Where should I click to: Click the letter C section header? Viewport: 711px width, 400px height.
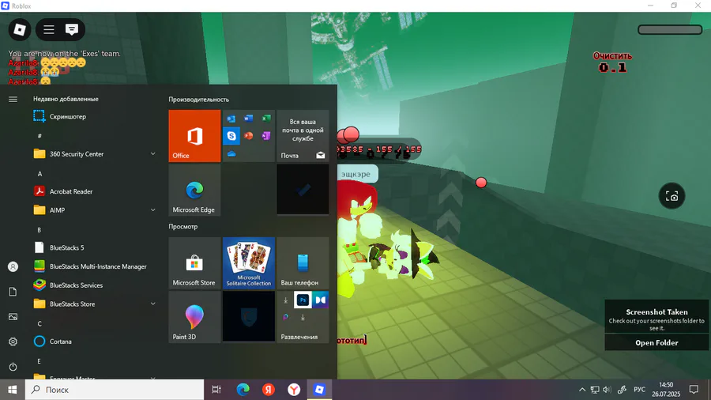tap(39, 324)
